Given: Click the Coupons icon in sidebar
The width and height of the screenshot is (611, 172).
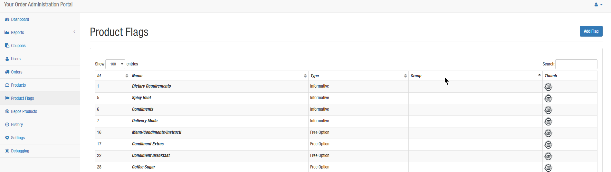Looking at the screenshot, I should click(7, 46).
